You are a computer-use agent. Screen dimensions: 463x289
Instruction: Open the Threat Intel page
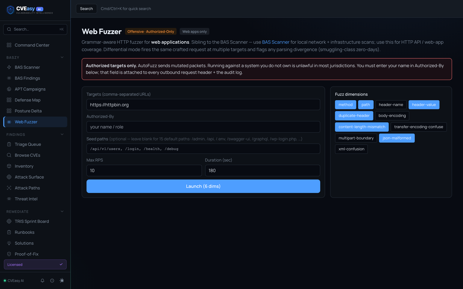(x=35, y=199)
